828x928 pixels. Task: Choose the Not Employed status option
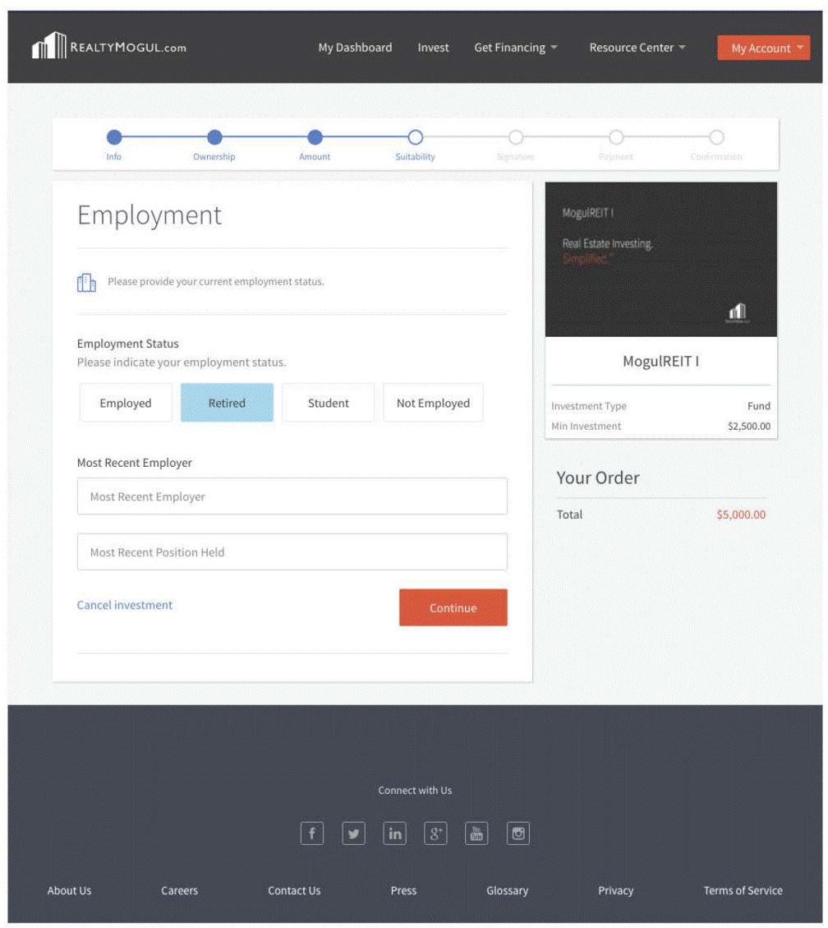tap(433, 403)
